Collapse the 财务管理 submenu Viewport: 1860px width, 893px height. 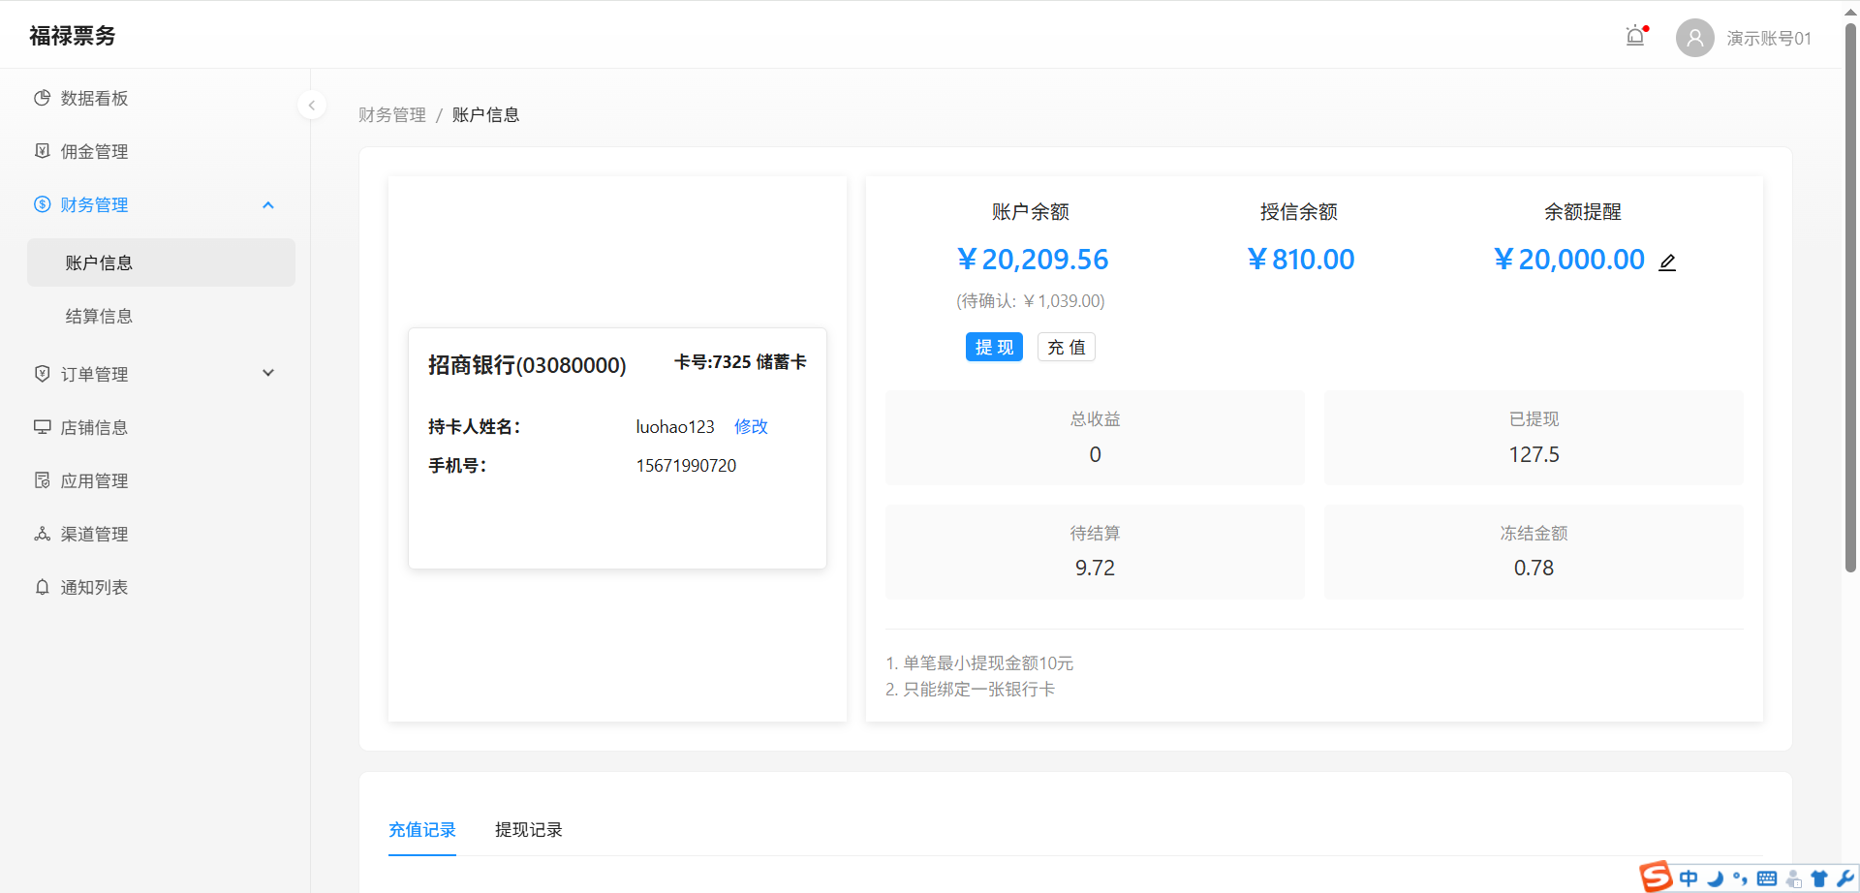[268, 205]
